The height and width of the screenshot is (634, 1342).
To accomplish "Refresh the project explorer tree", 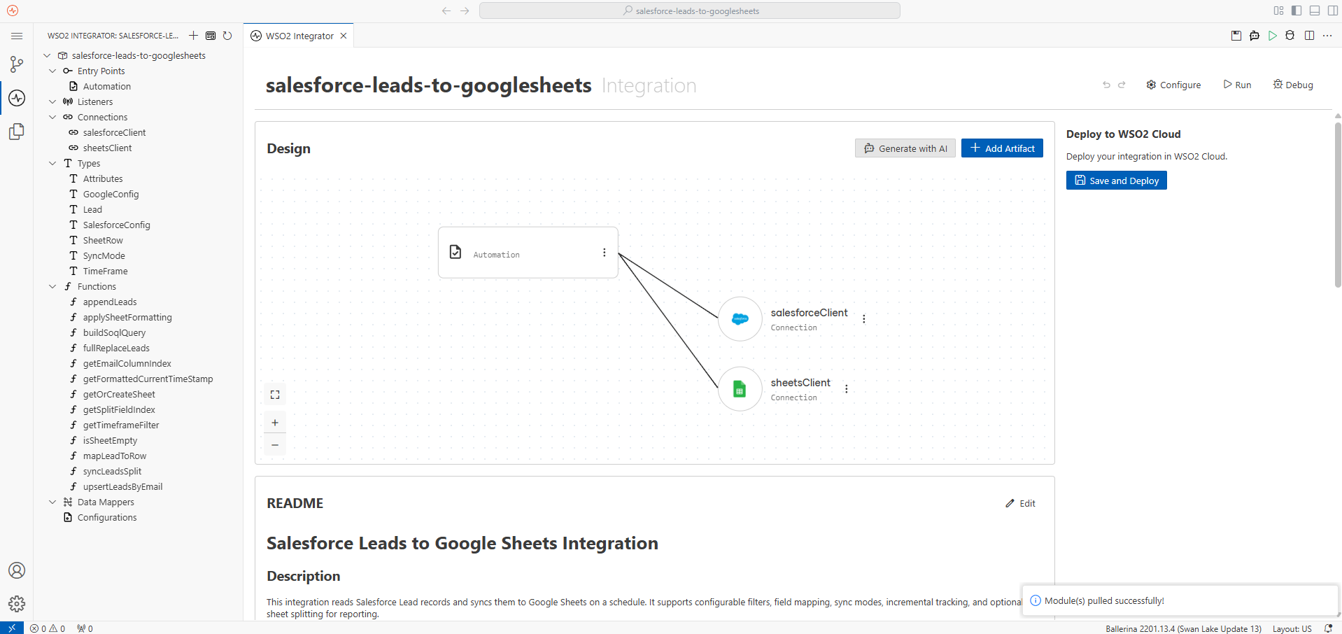I will [227, 36].
